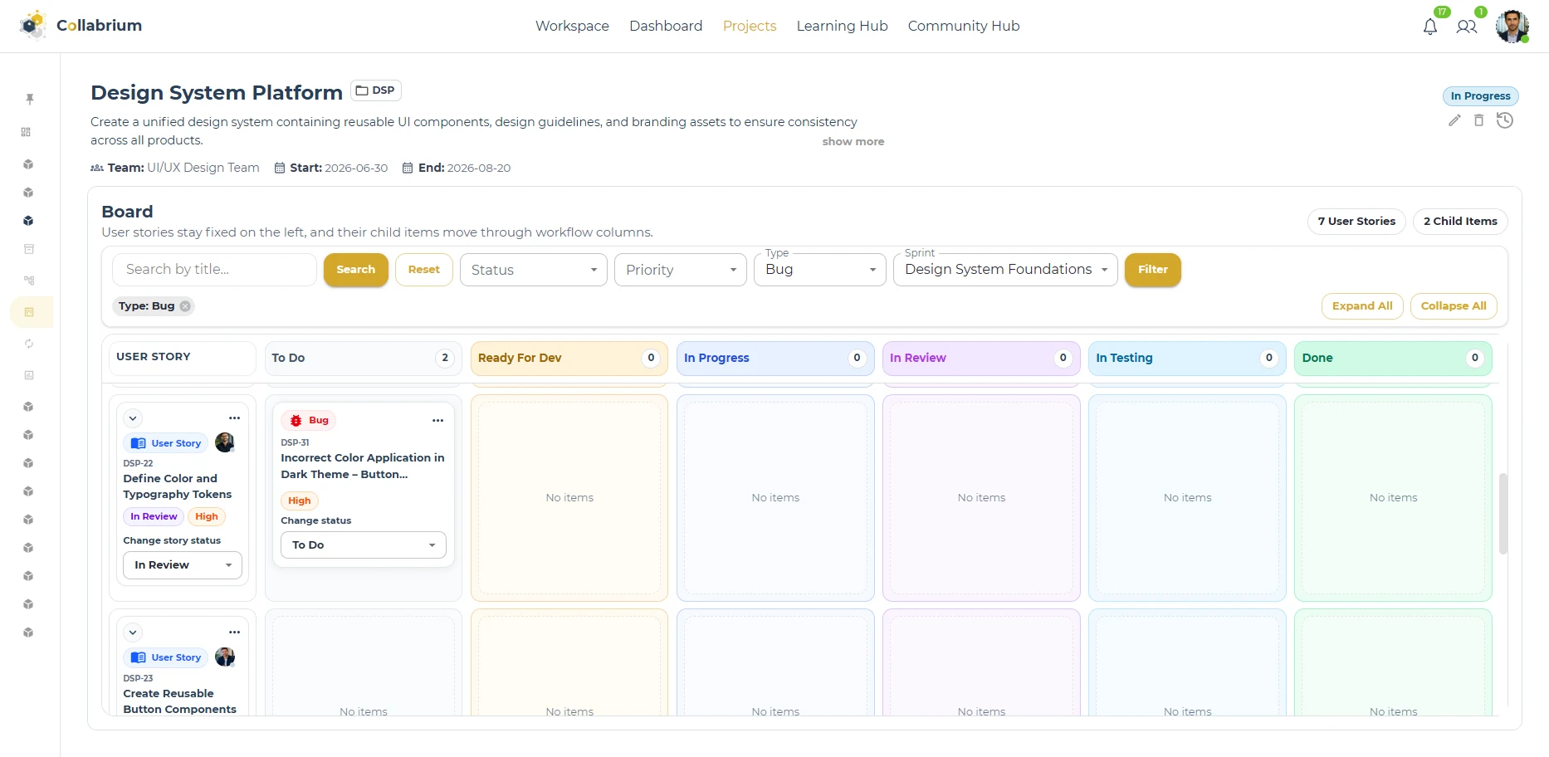Click the 7 User Stories counter
This screenshot has height=757, width=1549.
click(1356, 222)
